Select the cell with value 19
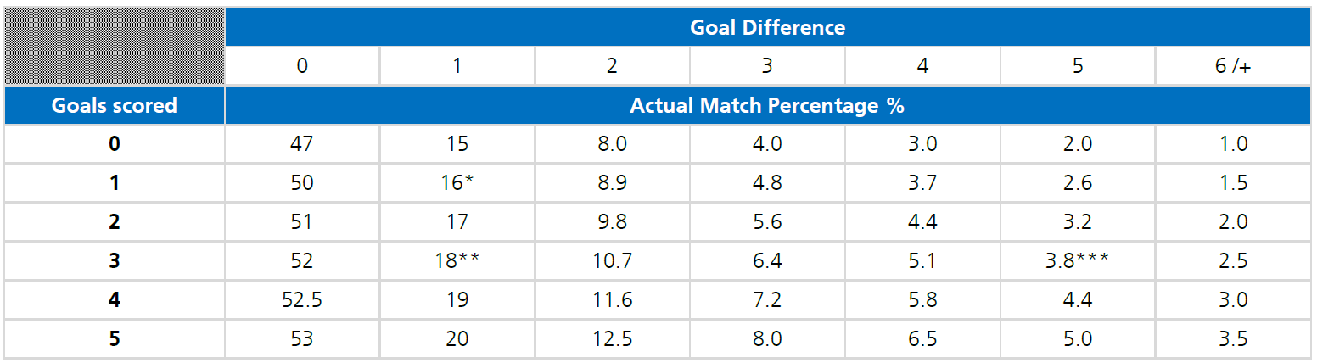 [457, 300]
